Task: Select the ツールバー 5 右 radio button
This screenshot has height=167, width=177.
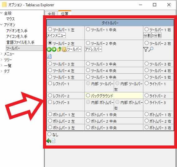Action: click(x=146, y=77)
